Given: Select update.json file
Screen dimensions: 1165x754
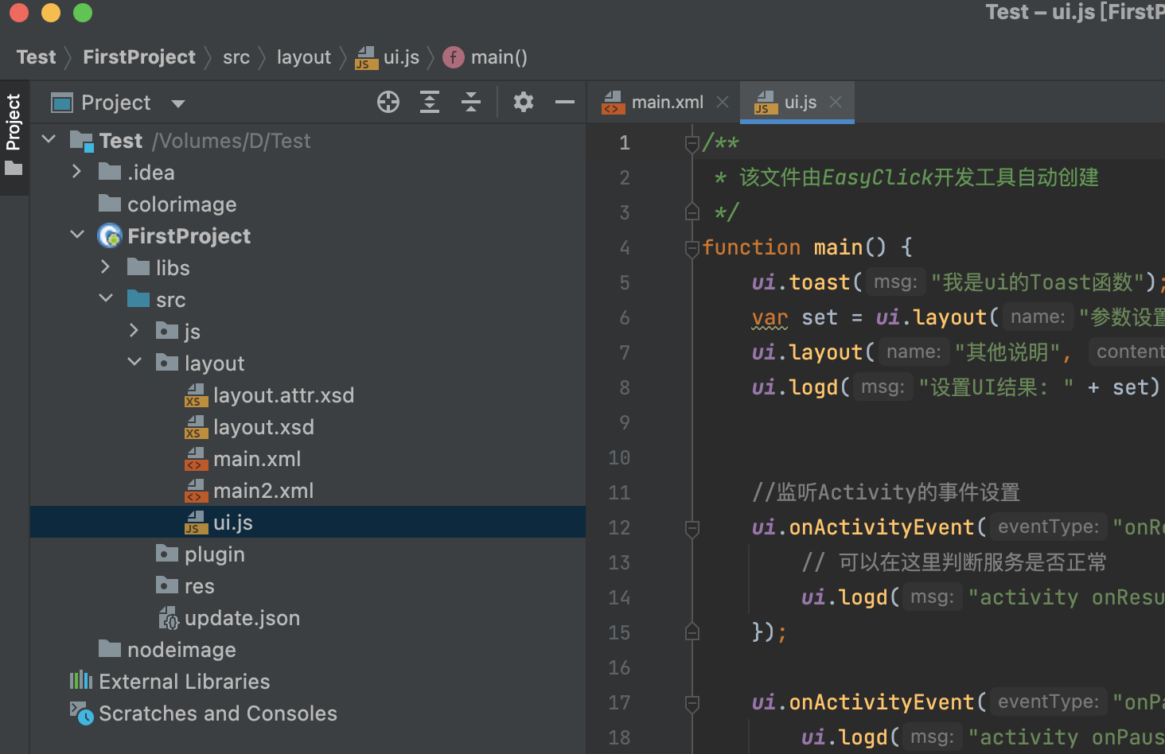Looking at the screenshot, I should [x=242, y=618].
